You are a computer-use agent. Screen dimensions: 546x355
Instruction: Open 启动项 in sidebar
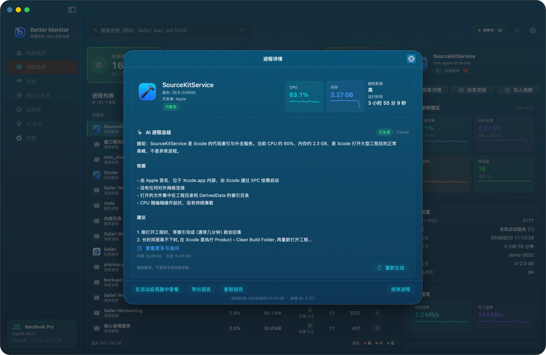point(42,110)
